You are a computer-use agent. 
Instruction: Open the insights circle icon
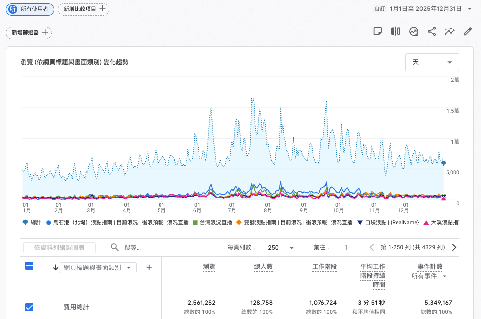tap(414, 31)
